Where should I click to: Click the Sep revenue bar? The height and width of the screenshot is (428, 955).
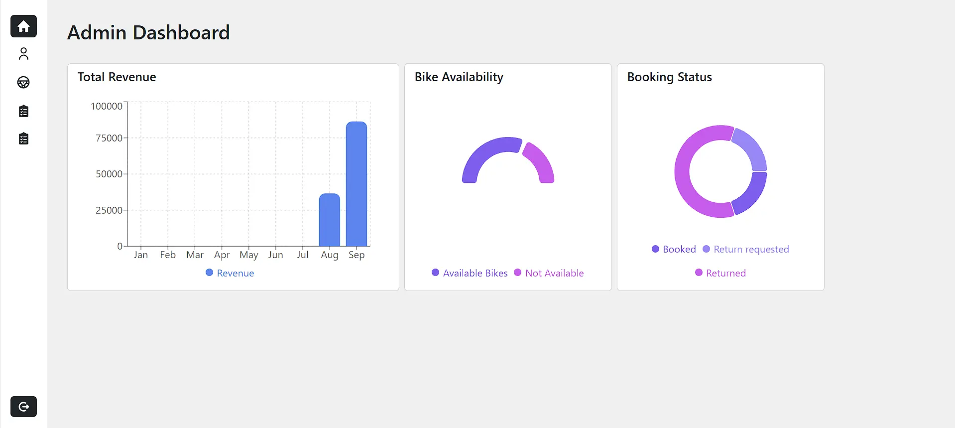[357, 184]
